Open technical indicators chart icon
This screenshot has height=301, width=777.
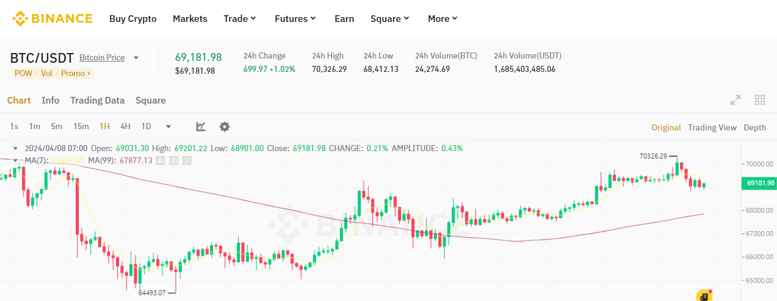tap(201, 127)
